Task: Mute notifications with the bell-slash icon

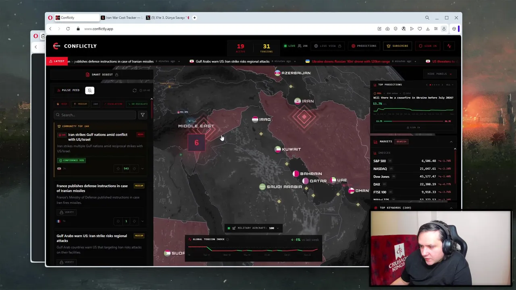Action: click(89, 90)
